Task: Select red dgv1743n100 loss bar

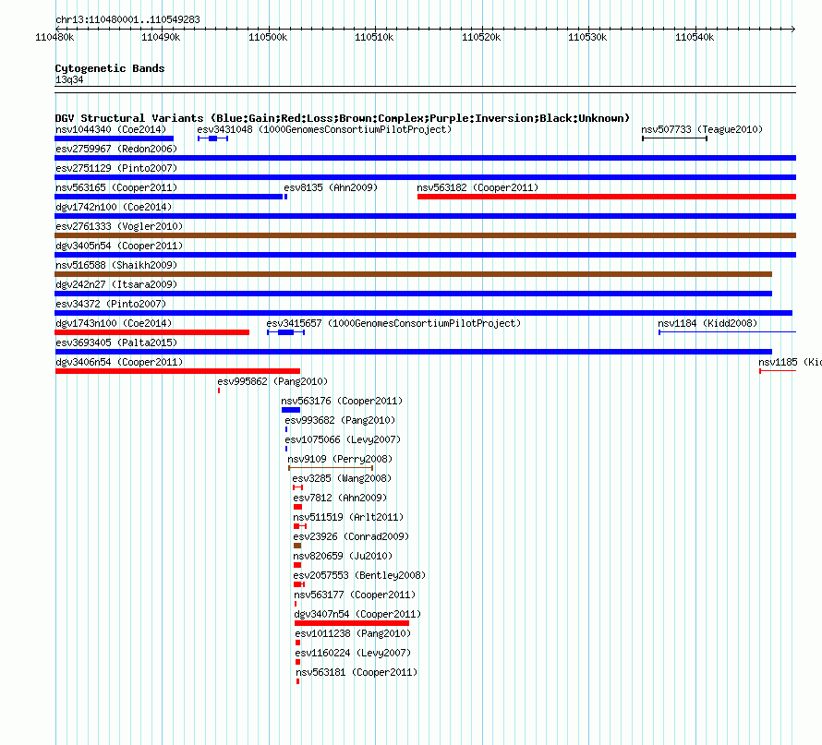Action: (152, 332)
